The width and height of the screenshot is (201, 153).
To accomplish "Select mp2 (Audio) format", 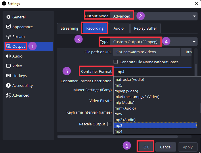I will point(155,120).
